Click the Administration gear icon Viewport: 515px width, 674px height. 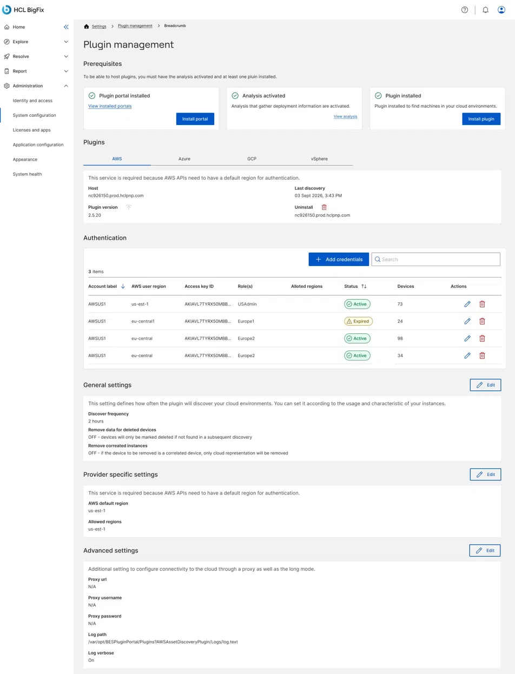(6, 85)
